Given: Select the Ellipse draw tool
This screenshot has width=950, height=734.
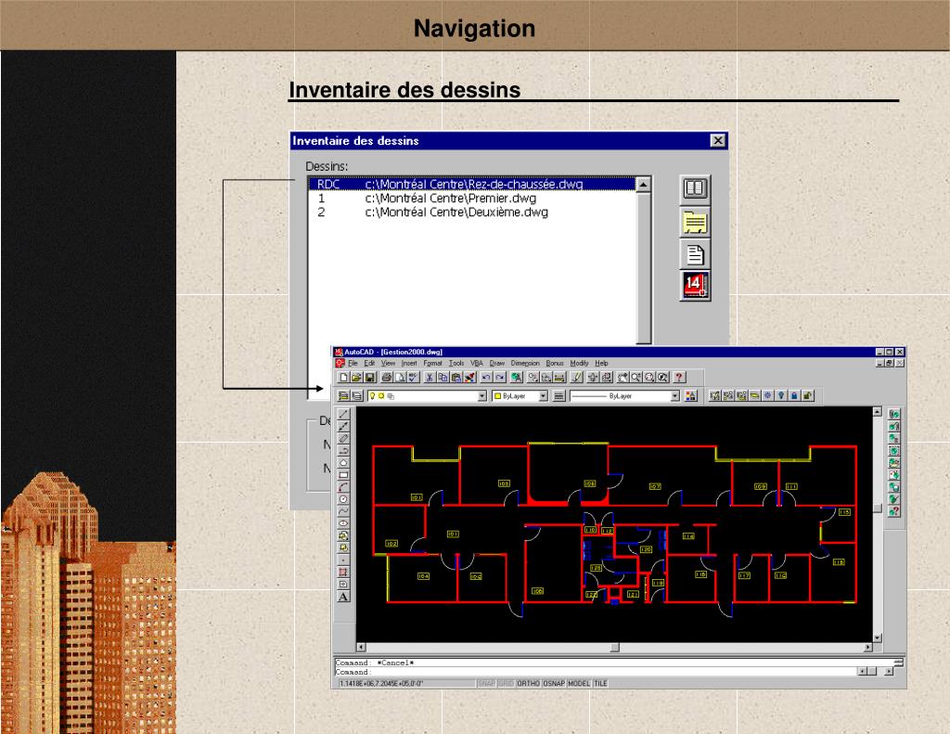Looking at the screenshot, I should (x=343, y=523).
